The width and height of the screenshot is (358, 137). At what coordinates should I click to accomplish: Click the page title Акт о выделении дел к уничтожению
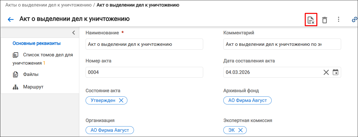[75, 19]
